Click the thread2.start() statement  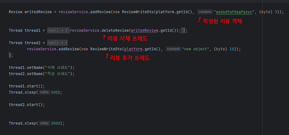[27, 105]
